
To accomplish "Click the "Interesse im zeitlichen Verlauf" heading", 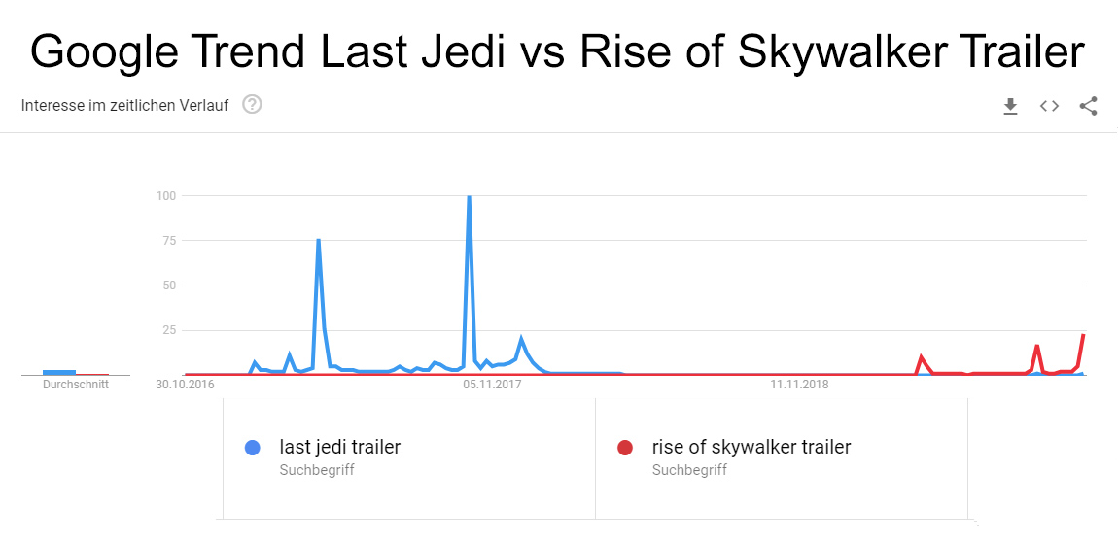I will [x=124, y=105].
